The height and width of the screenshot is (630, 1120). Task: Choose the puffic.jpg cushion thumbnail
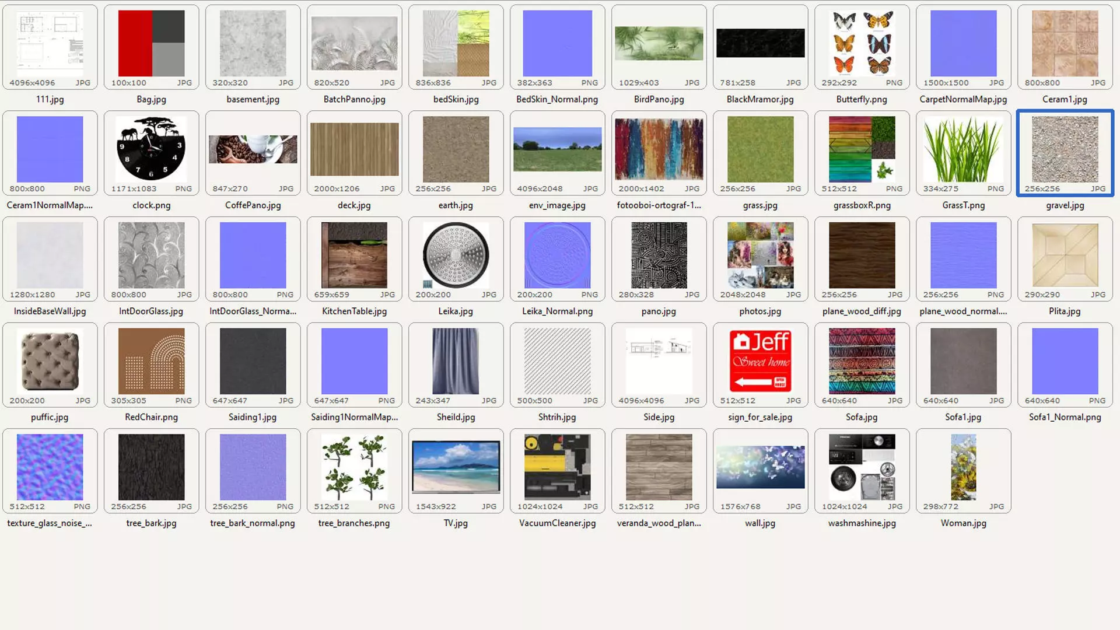pyautogui.click(x=50, y=361)
